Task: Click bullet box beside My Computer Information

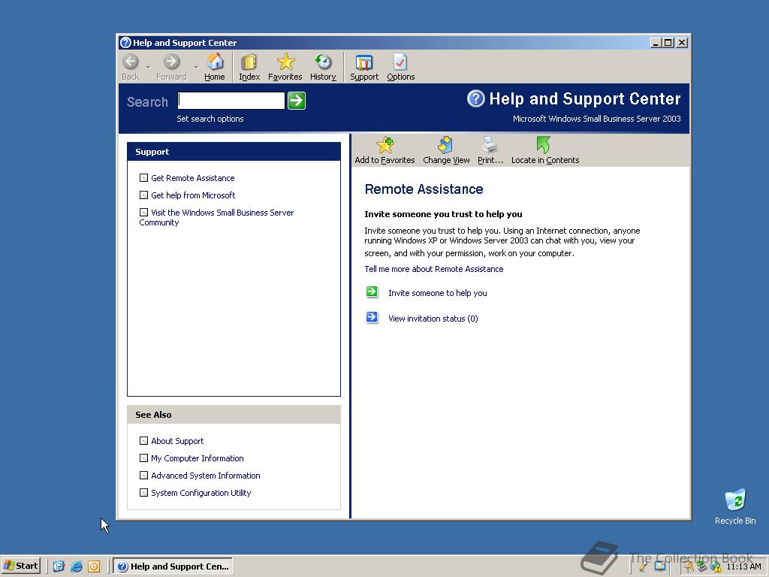Action: [143, 458]
